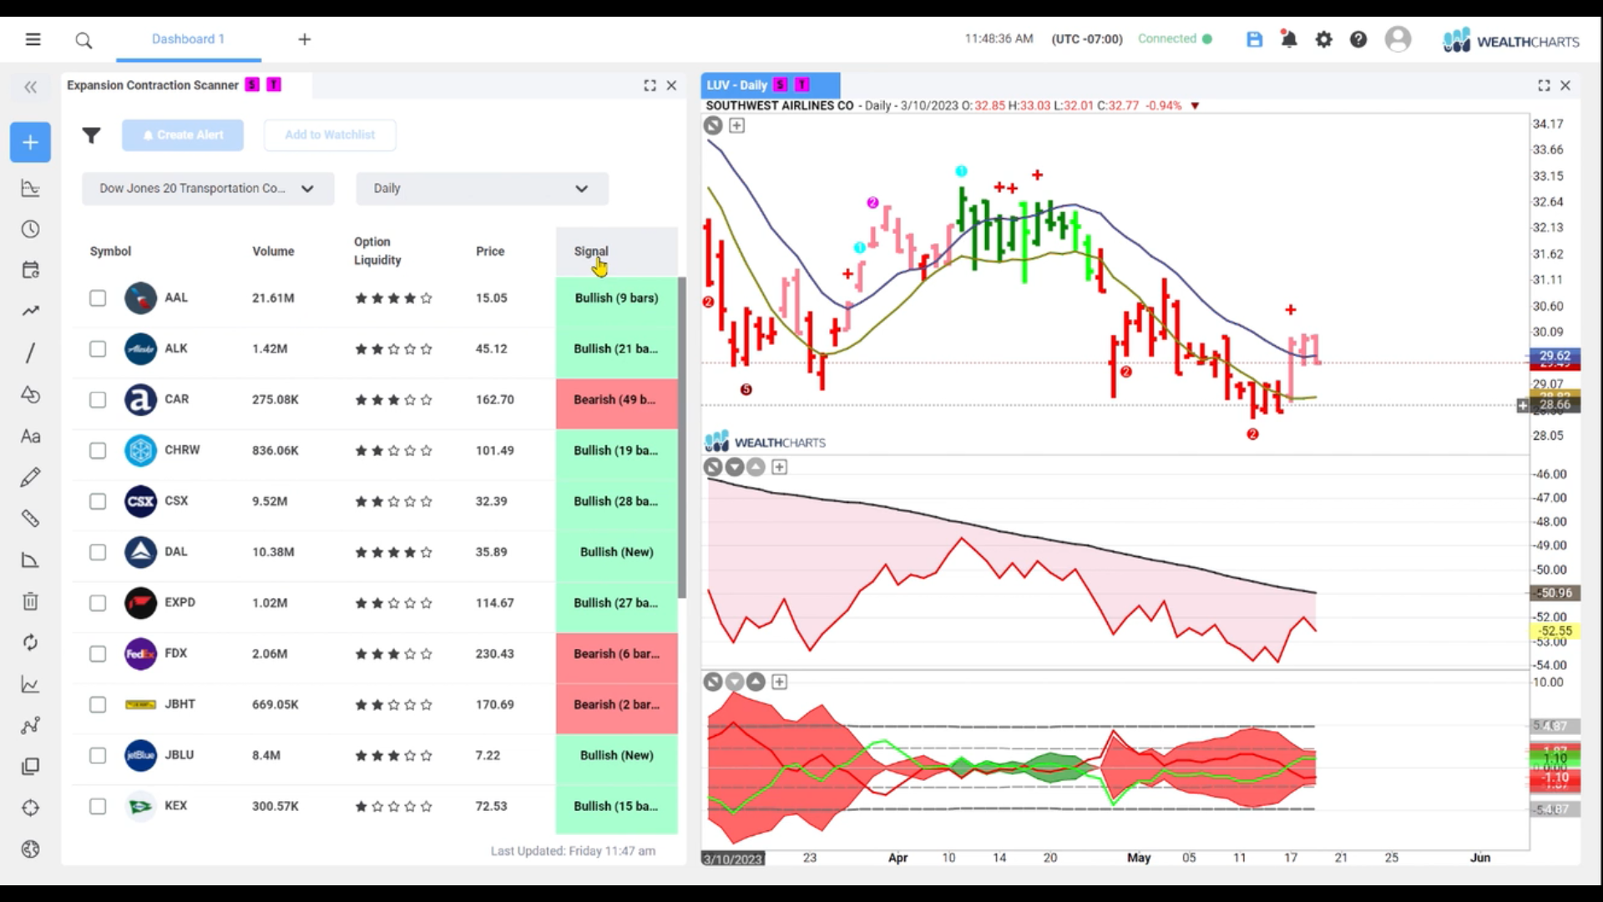This screenshot has width=1603, height=902.
Task: Click the T badge on LUV chart tab
Action: 801,85
